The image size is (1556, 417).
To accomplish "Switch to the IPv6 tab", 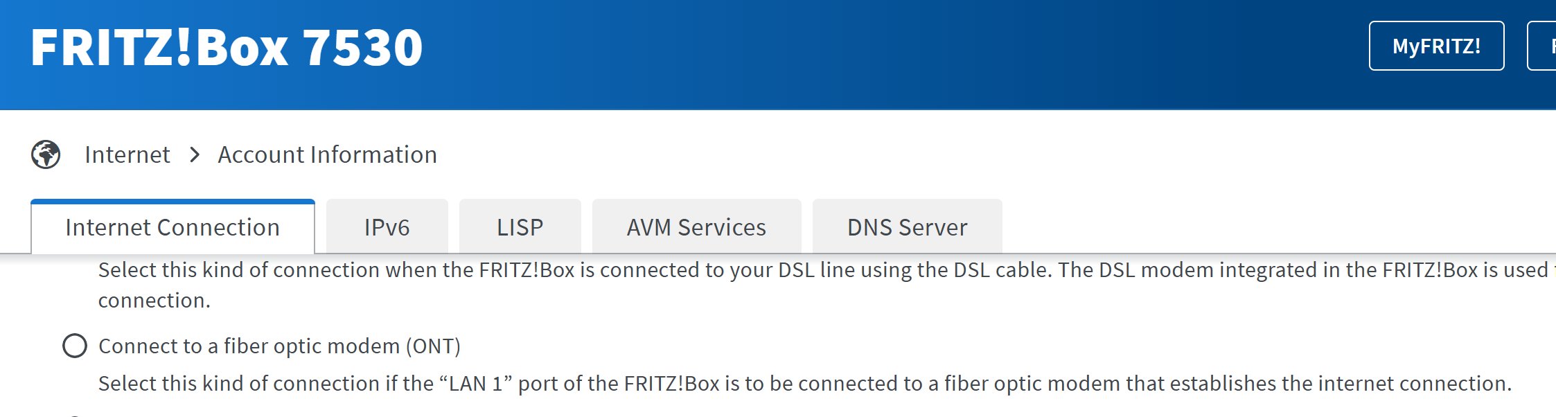I will [x=387, y=227].
